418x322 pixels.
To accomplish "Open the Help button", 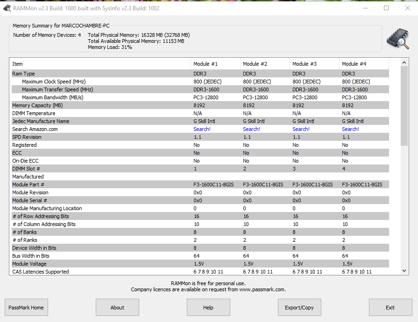I will pyautogui.click(x=208, y=308).
